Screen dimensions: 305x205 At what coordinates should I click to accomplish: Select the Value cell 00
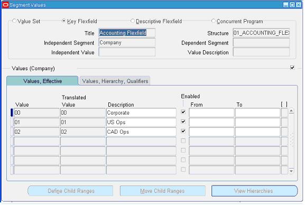tap(36, 113)
